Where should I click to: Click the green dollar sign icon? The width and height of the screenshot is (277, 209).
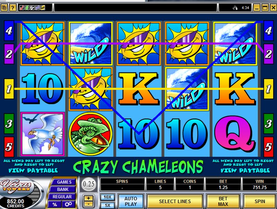pos(27,8)
